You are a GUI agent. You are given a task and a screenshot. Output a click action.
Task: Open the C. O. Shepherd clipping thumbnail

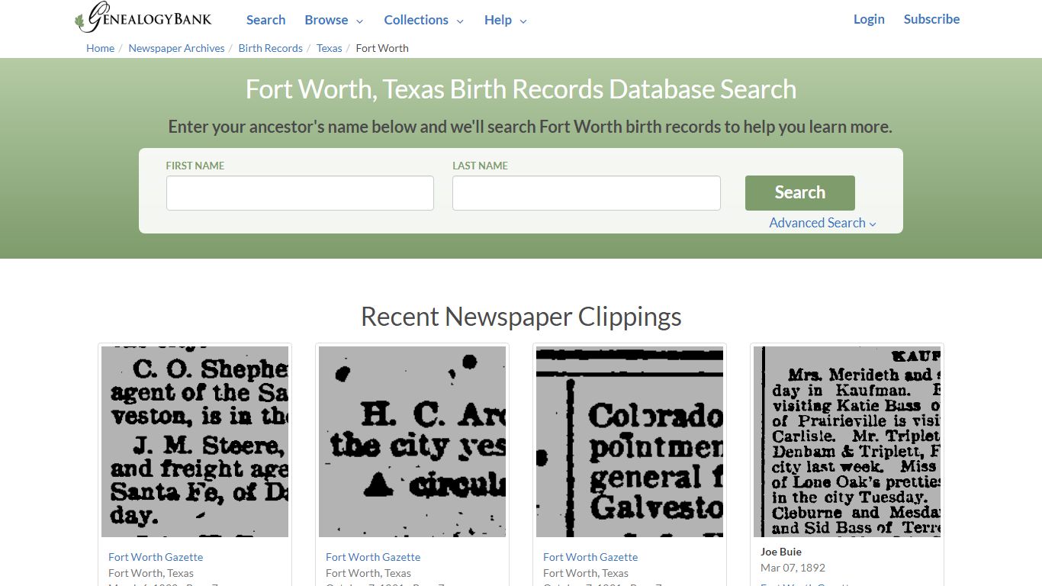(x=195, y=442)
